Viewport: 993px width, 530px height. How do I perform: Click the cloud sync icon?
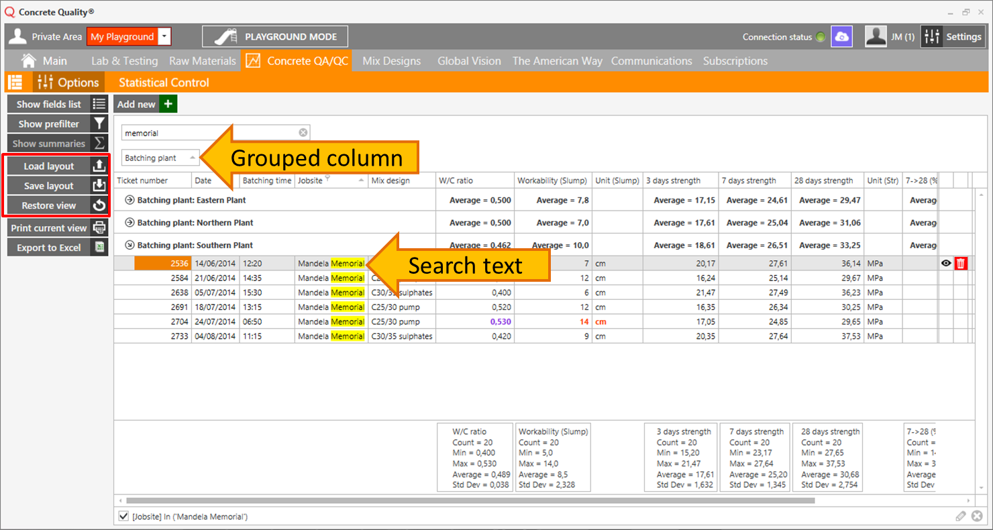coord(842,37)
